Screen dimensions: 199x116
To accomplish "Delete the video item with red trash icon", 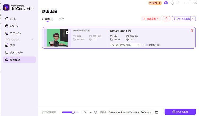I will (x=192, y=31).
